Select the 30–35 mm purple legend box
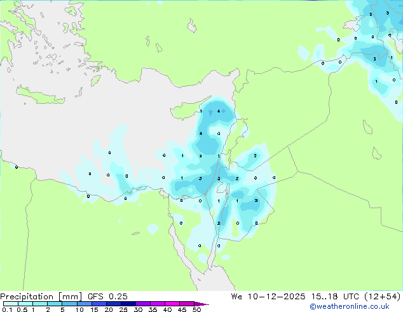Screen dimensions: 403x312 (x=143, y=304)
